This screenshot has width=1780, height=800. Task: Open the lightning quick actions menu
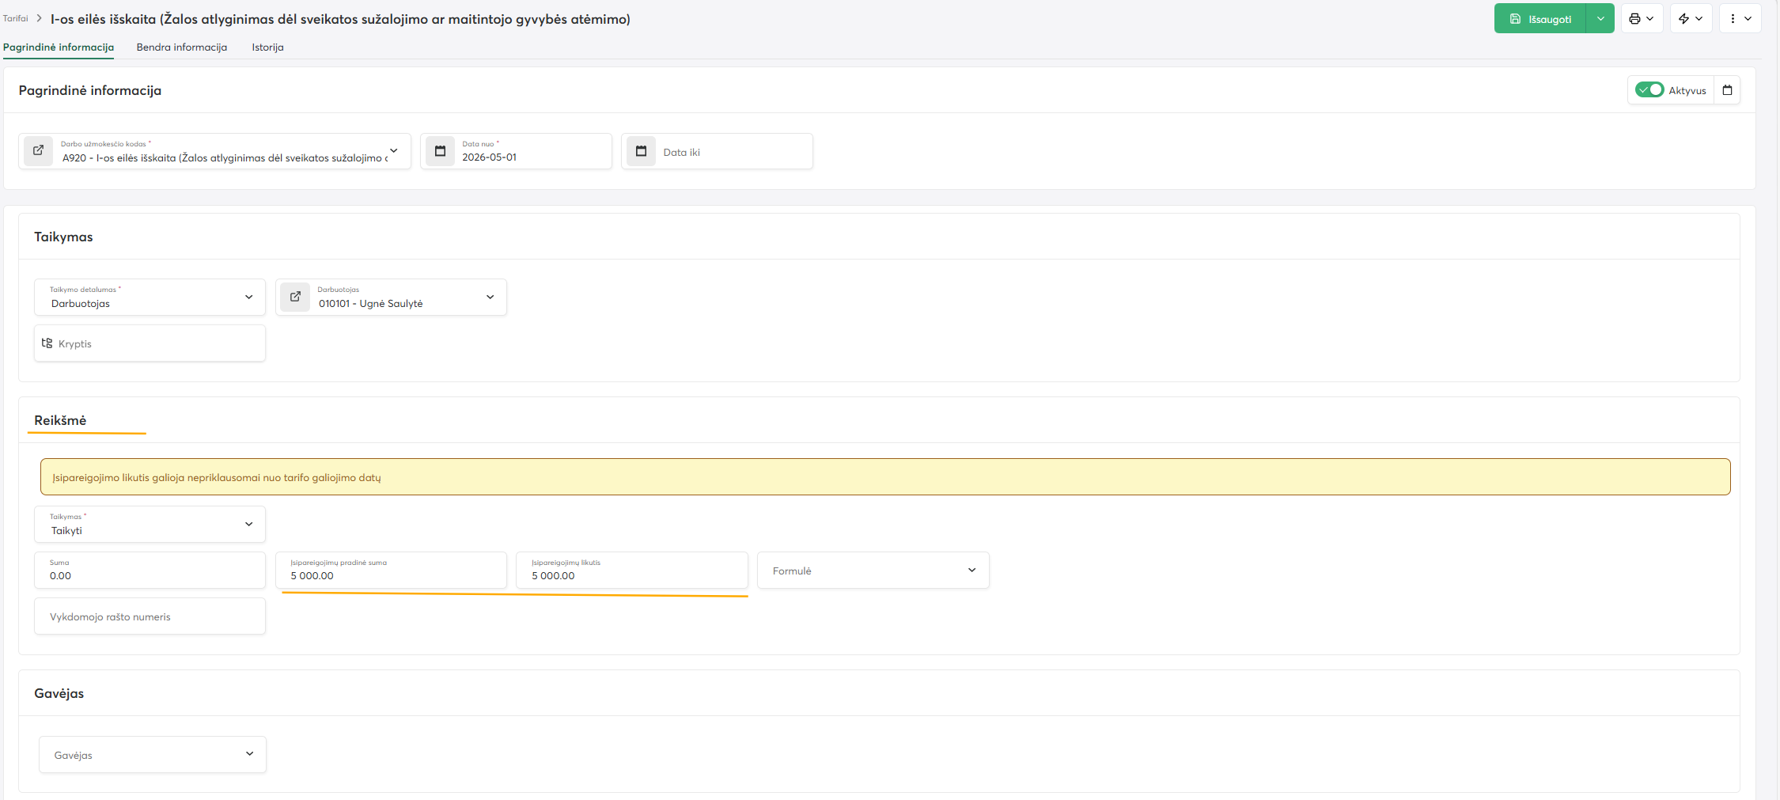(x=1691, y=19)
